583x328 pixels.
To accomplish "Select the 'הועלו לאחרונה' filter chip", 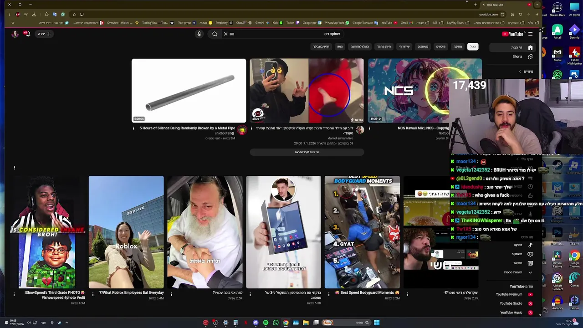I will (x=360, y=46).
